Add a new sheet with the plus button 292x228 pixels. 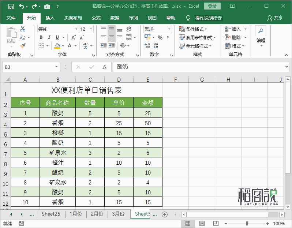165,214
